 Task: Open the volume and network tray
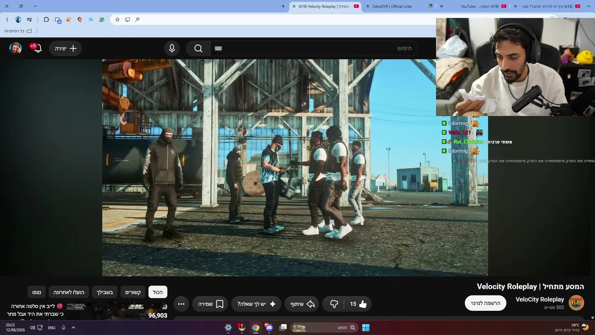(35, 328)
